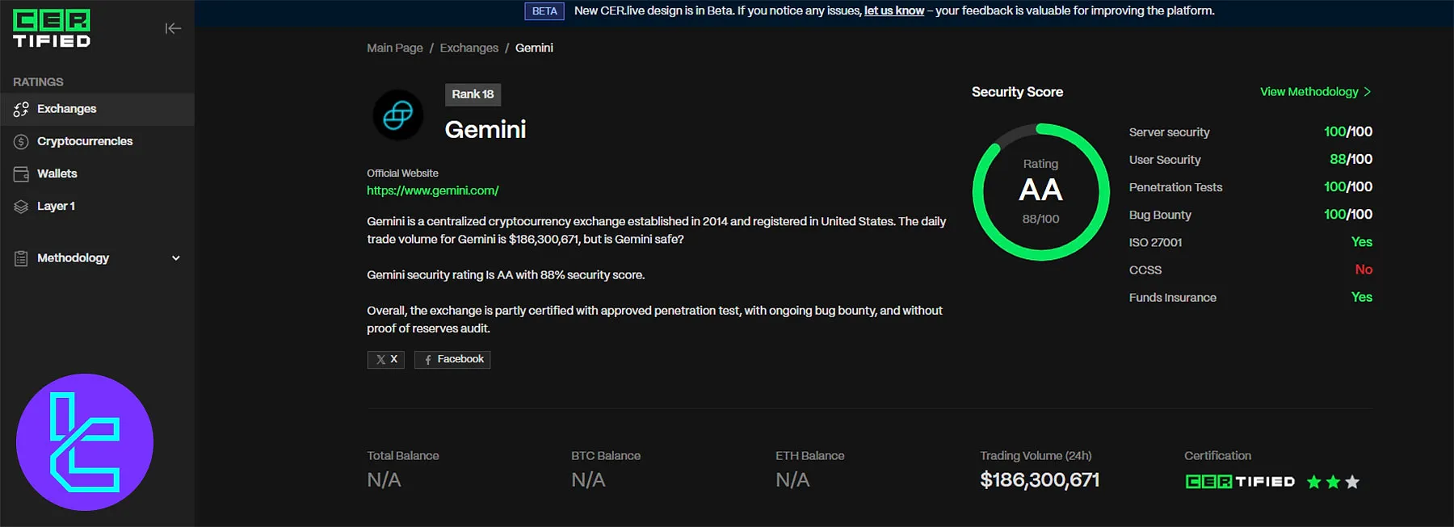Expand the Methodology chevron
Viewport: 1454px width, 527px height.
176,258
